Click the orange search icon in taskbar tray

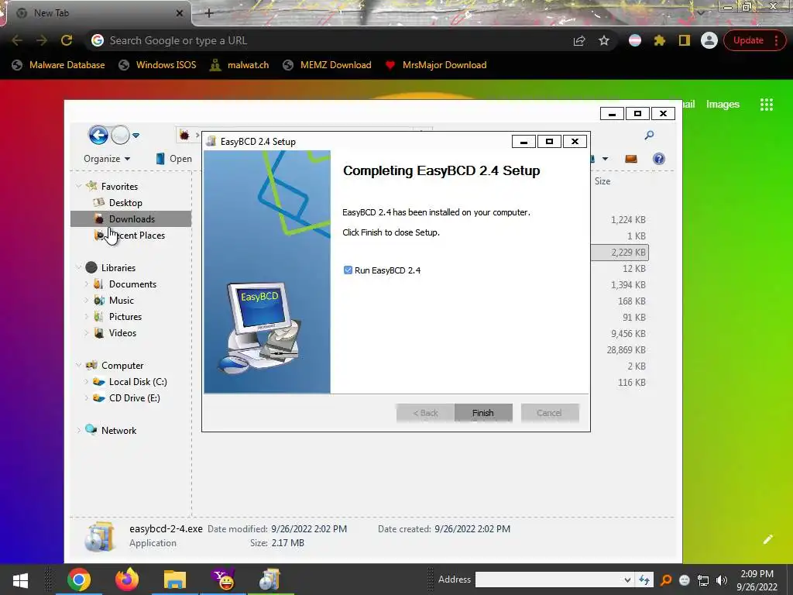coord(666,580)
